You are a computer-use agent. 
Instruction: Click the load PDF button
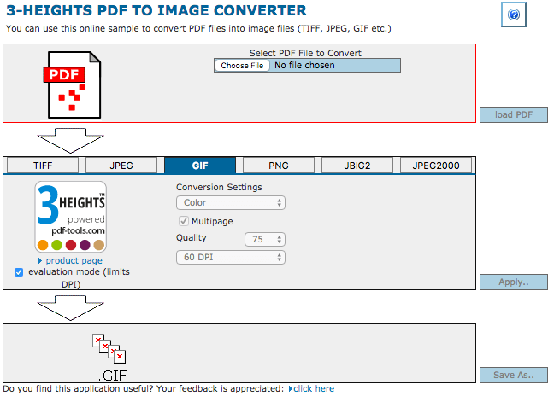pyautogui.click(x=514, y=115)
